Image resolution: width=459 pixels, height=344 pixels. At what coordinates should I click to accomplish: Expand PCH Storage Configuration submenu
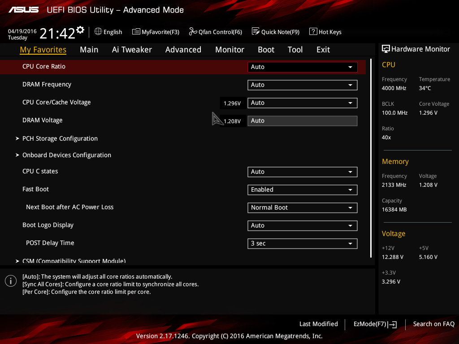[60, 138]
